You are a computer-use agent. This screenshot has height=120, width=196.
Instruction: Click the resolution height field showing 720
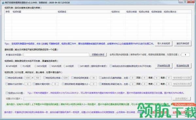pyautogui.click(x=37, y=78)
